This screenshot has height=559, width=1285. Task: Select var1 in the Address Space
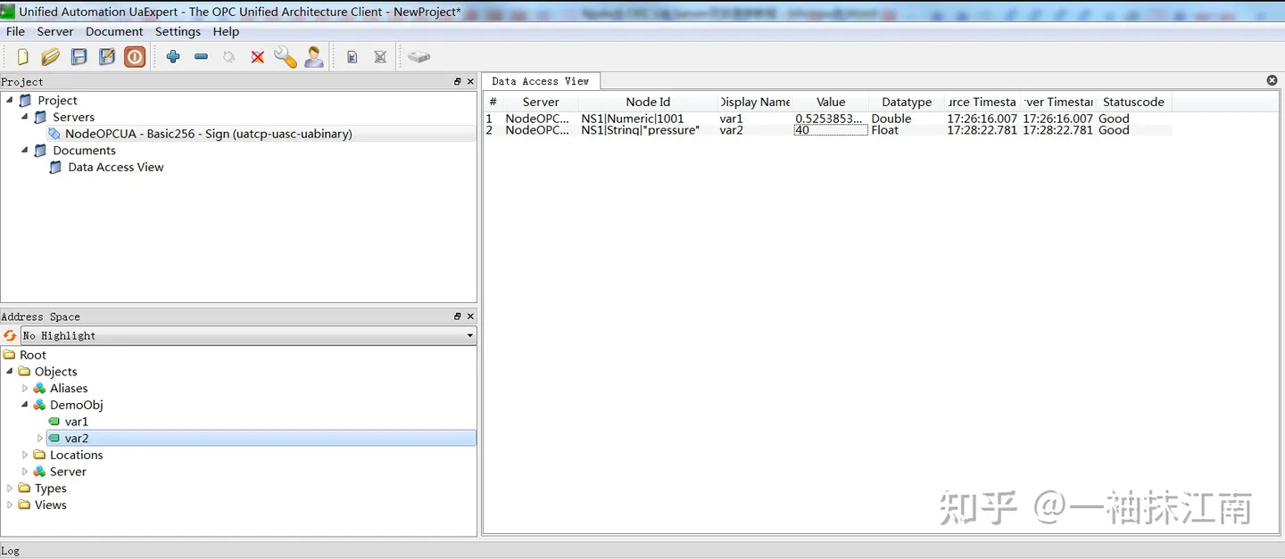(77, 422)
